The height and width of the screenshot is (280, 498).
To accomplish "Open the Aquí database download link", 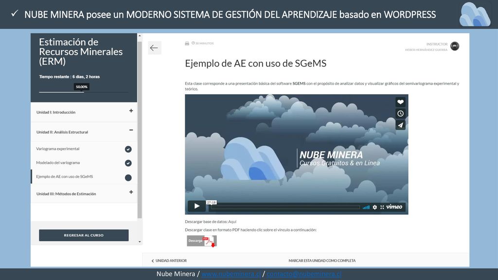I will pos(232,222).
